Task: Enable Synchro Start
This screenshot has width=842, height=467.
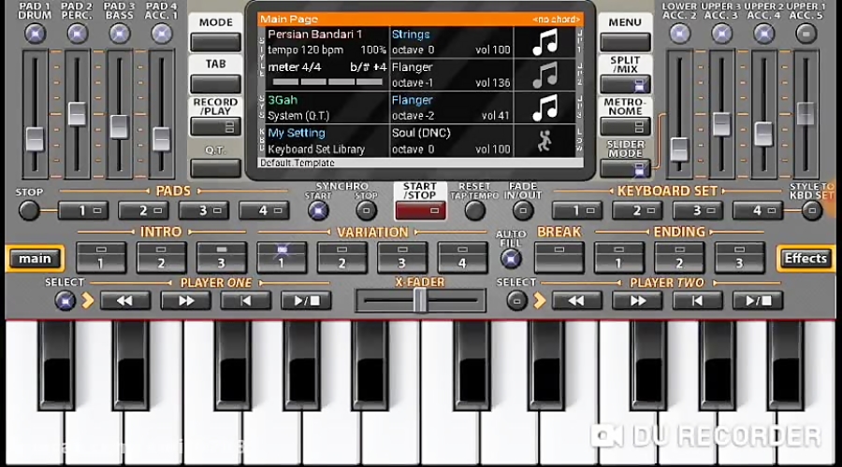Action: (318, 211)
